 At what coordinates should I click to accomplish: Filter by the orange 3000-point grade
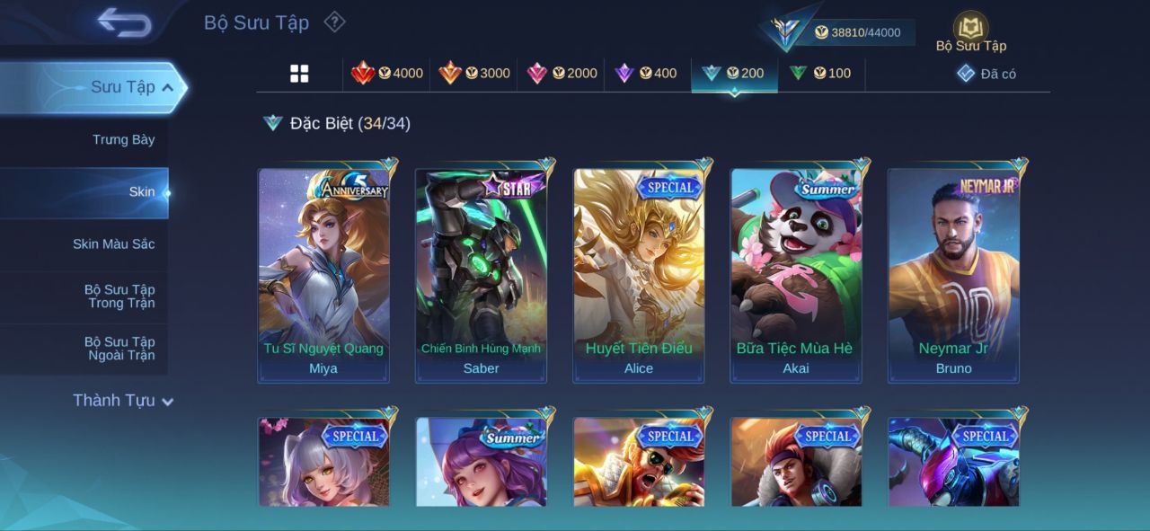point(474,74)
